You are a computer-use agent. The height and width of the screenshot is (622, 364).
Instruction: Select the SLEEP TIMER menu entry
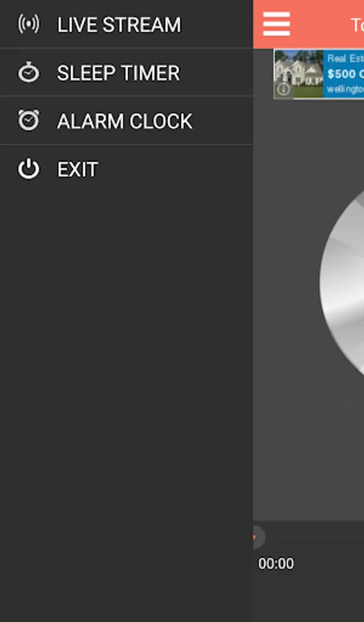(126, 73)
